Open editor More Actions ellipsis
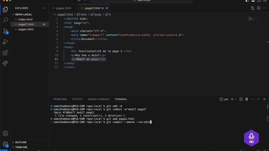The image size is (269, 151). [x=264, y=8]
